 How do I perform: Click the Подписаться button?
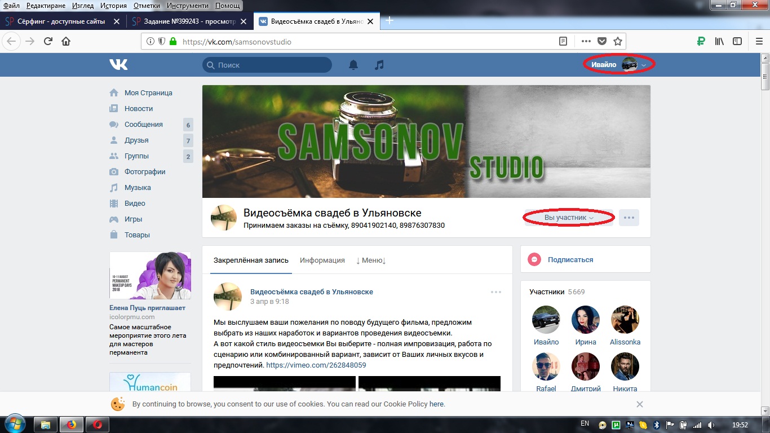click(570, 260)
